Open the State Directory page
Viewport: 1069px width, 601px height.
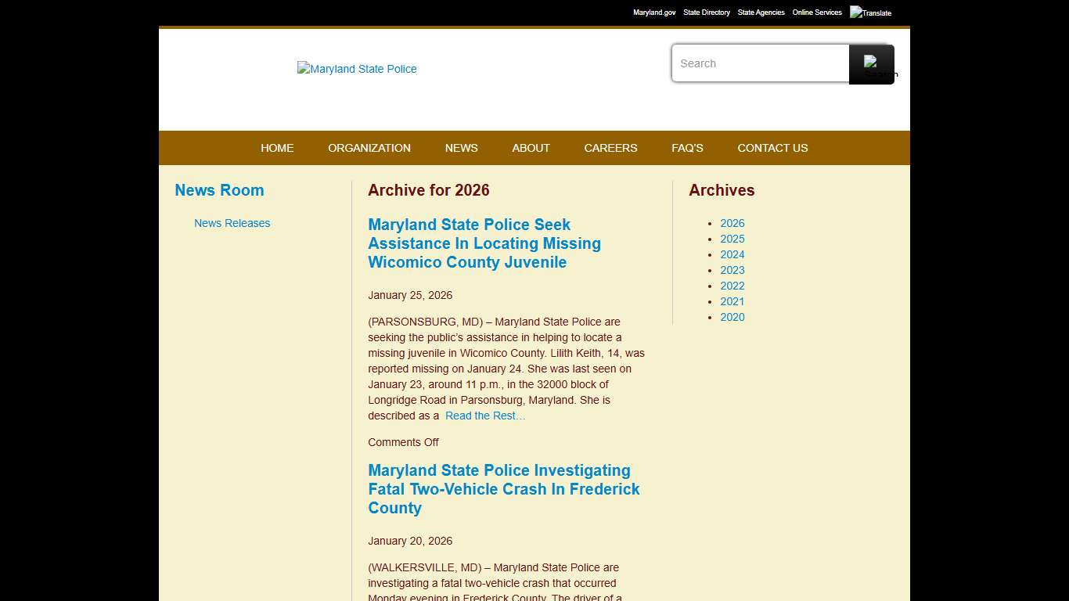[x=706, y=13]
